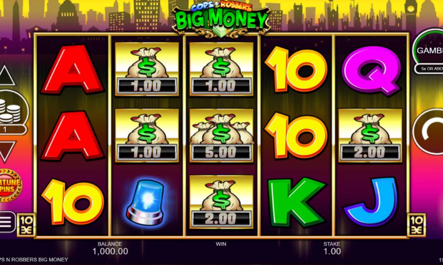The height and width of the screenshot is (265, 443).
Task: Click the balance amount 1,000.00
Action: [110, 251]
